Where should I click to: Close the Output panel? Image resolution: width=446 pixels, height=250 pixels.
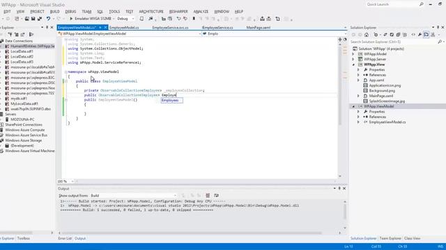[344, 188]
